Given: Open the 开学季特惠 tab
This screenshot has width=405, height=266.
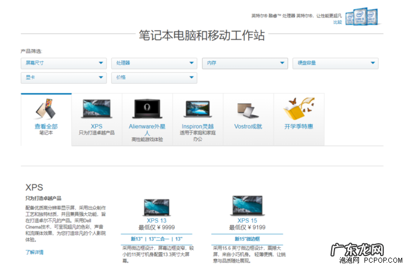Looking at the screenshot, I should point(299,120).
